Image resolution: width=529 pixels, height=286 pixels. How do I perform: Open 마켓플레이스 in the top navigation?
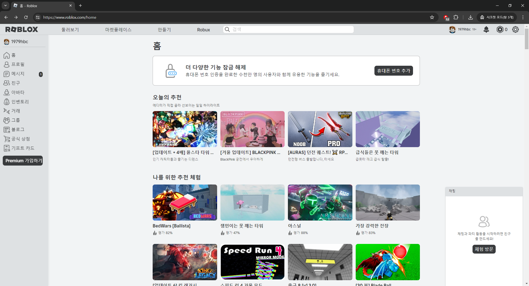tap(118, 30)
